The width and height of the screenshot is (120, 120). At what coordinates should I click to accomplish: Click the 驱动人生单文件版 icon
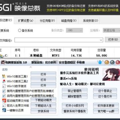pyautogui.click(x=4, y=105)
